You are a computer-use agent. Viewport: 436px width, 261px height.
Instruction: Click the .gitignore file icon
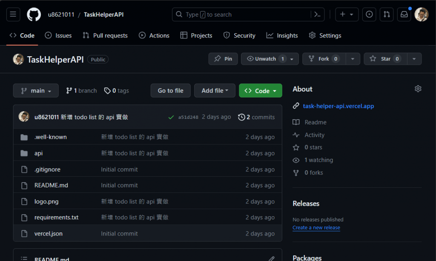[24, 169]
